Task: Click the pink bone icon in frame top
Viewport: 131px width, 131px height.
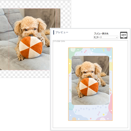Action: click(x=85, y=52)
